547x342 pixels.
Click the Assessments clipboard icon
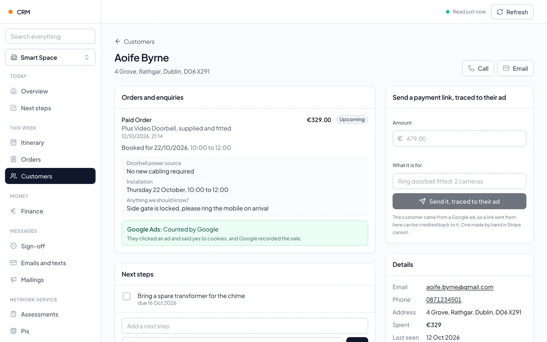(x=14, y=314)
